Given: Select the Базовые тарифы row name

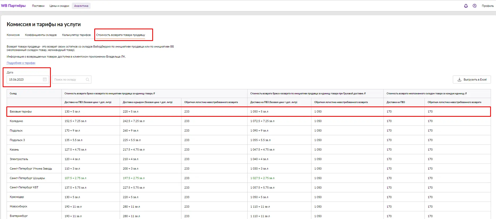Looking at the screenshot, I should click(x=21, y=111).
